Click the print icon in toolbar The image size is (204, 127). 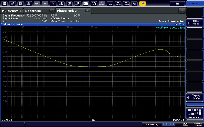coord(29,3)
